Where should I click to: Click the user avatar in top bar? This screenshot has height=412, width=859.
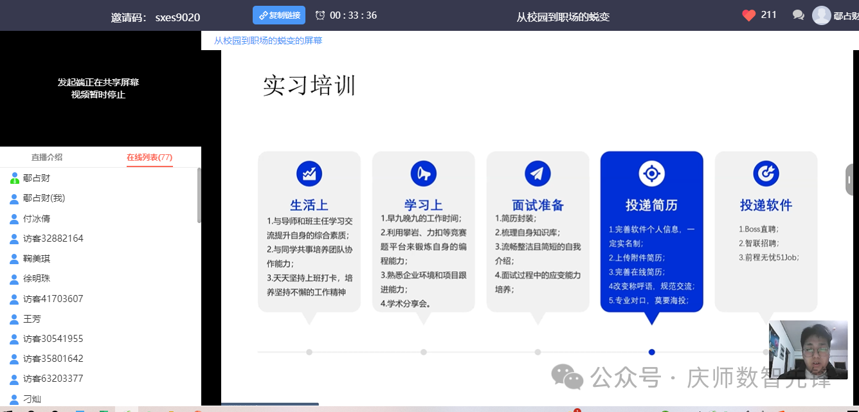[x=822, y=15]
